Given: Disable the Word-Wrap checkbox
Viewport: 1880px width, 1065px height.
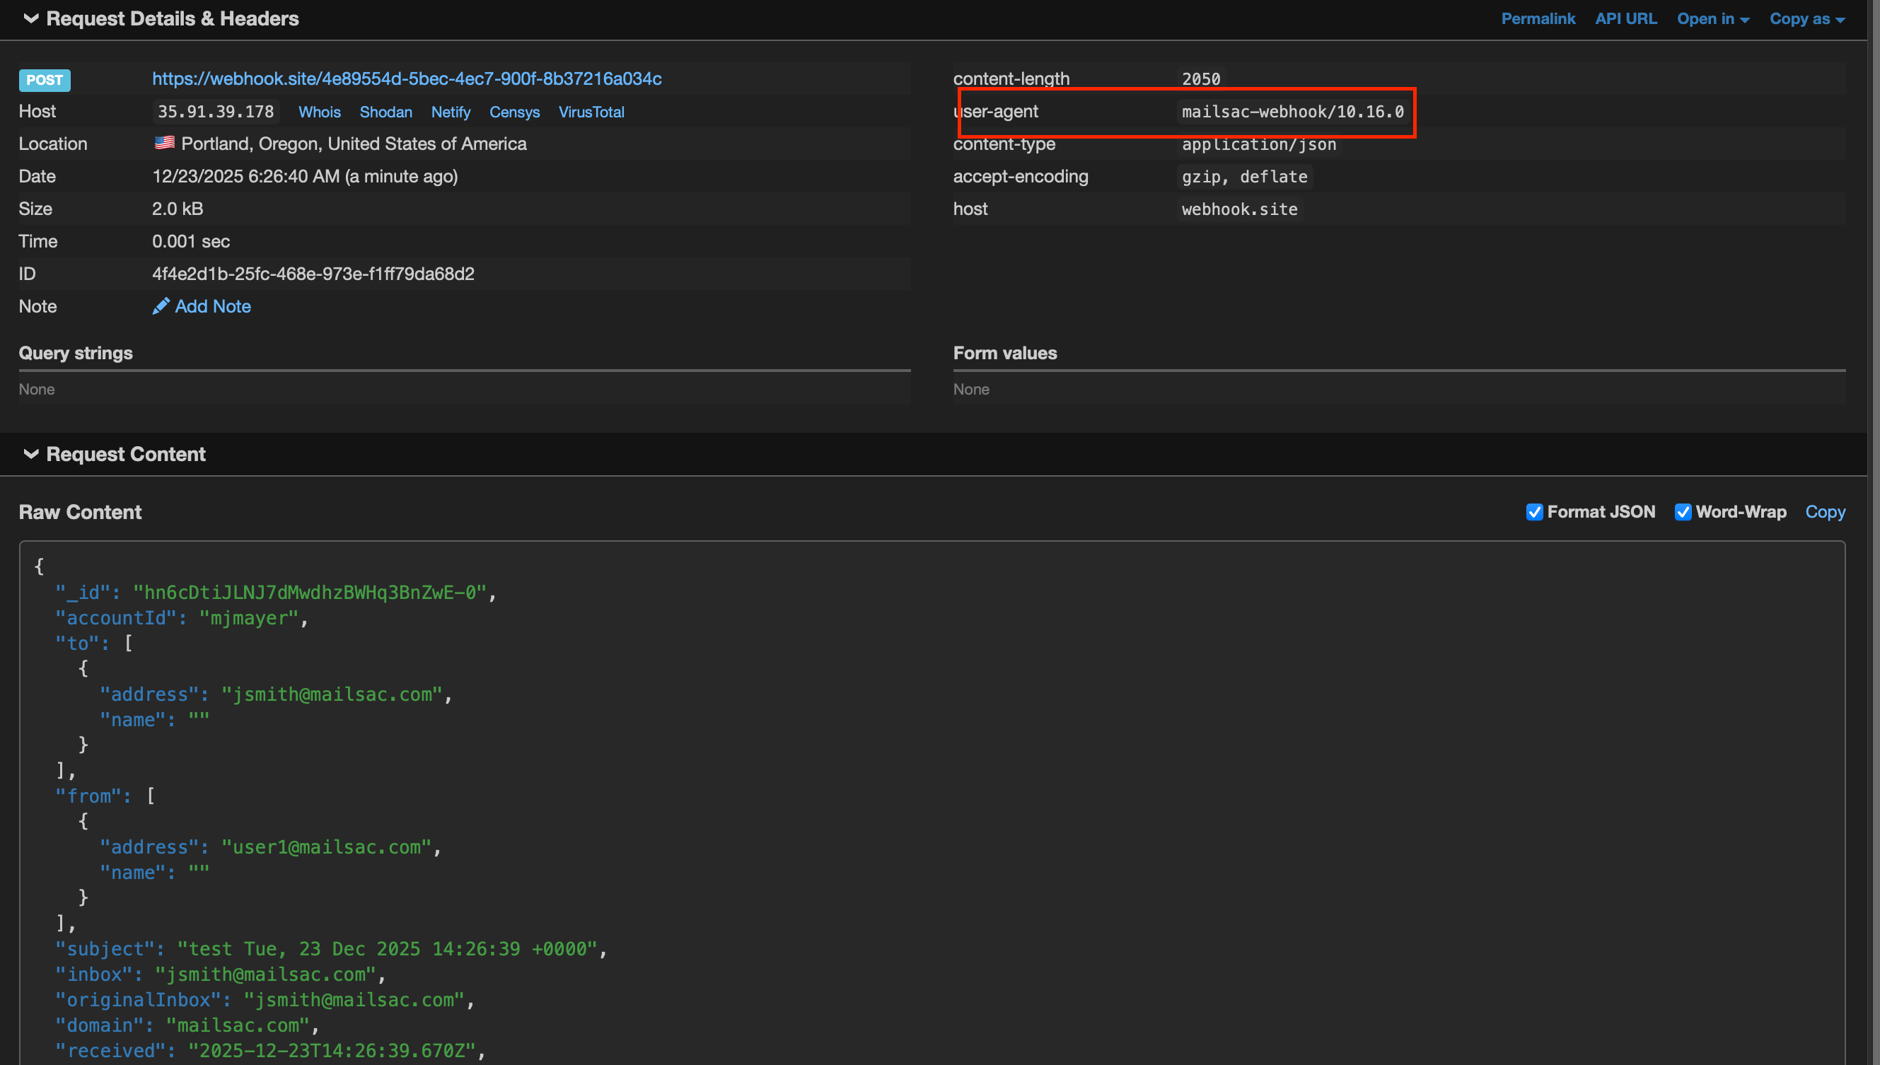Looking at the screenshot, I should click(x=1683, y=512).
